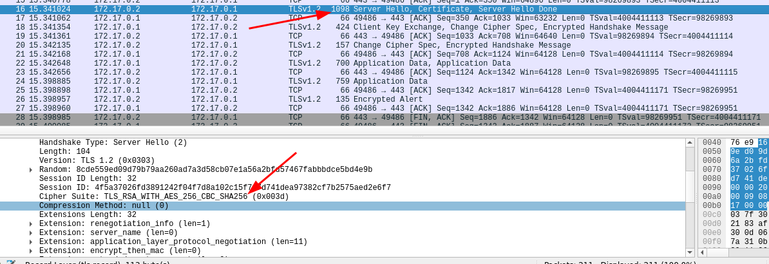769x264 pixels.
Task: Expand the Random field tree node
Action: pos(31,169)
